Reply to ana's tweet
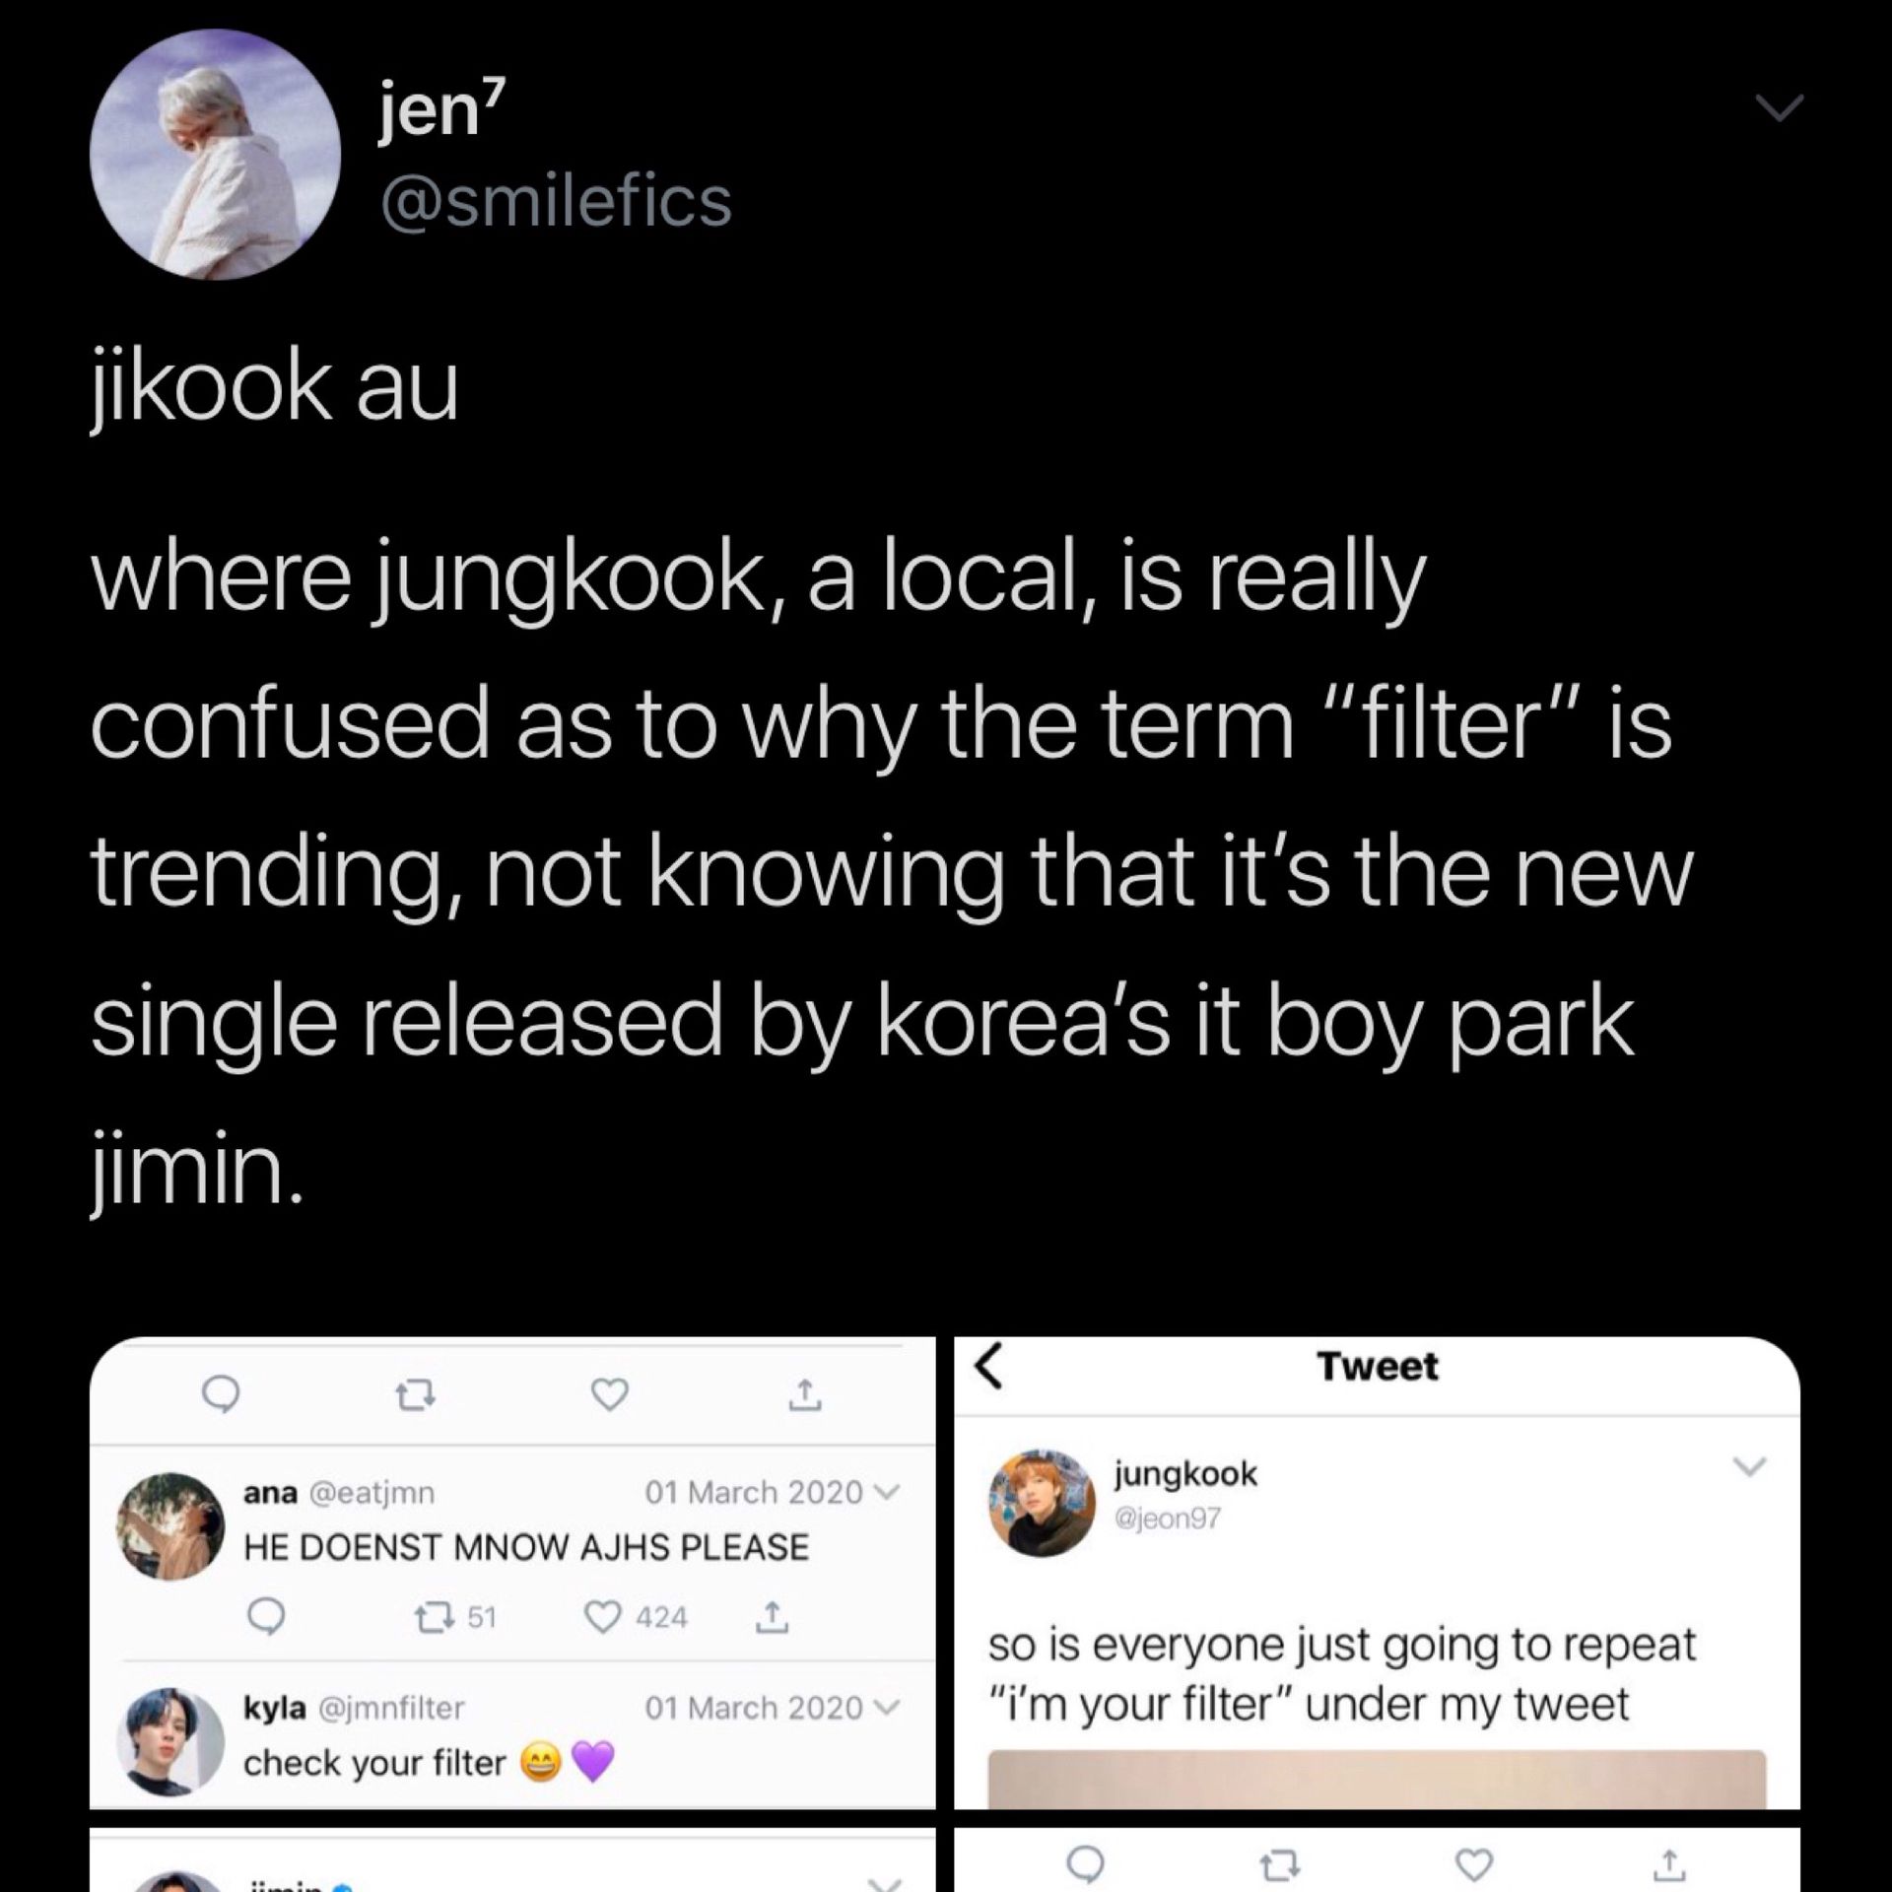The image size is (1892, 1892). 266,1617
